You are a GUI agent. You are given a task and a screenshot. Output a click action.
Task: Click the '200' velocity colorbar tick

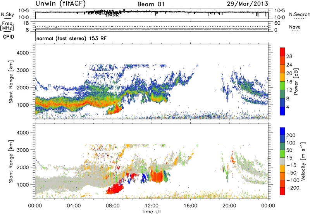291,135
